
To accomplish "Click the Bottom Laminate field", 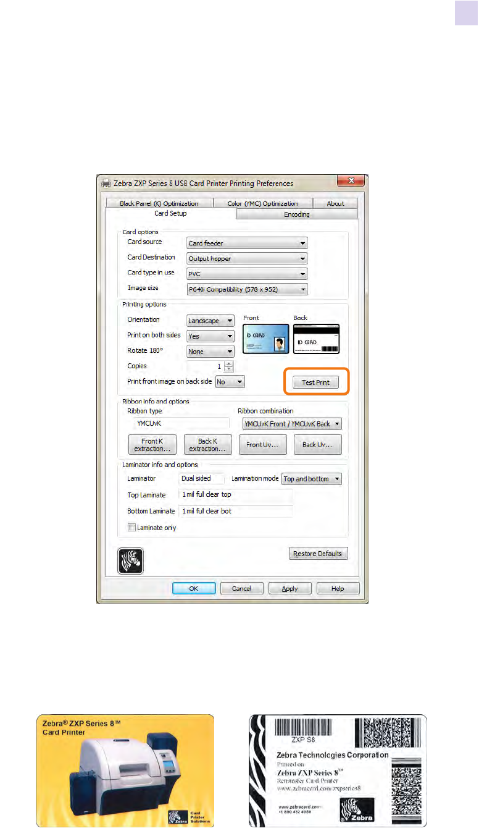I will pyautogui.click(x=235, y=511).
